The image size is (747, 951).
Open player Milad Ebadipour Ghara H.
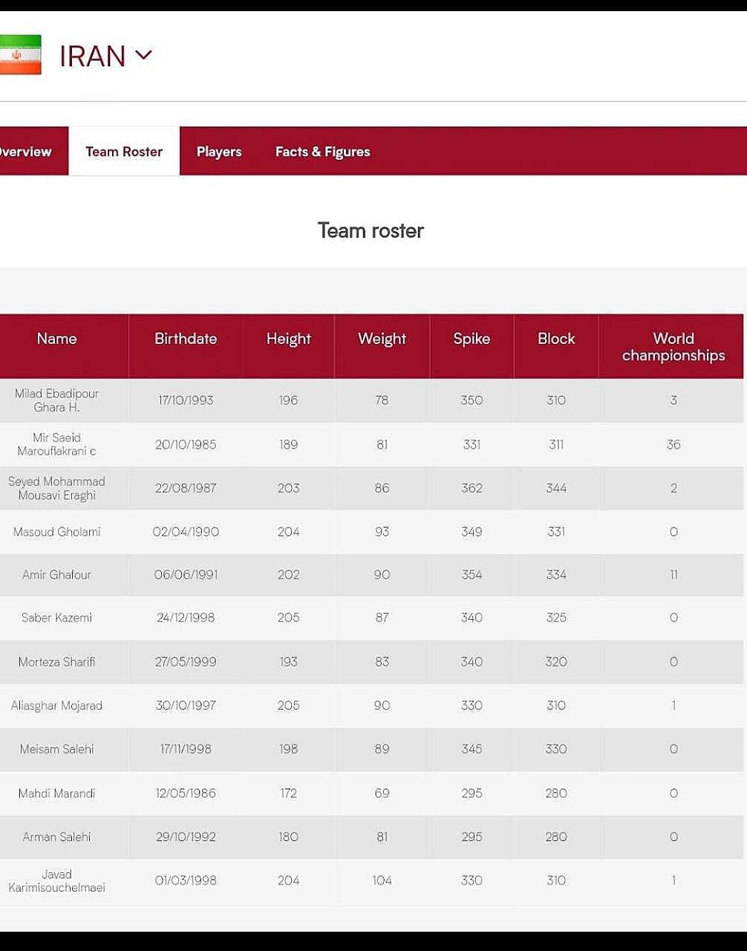pyautogui.click(x=57, y=400)
